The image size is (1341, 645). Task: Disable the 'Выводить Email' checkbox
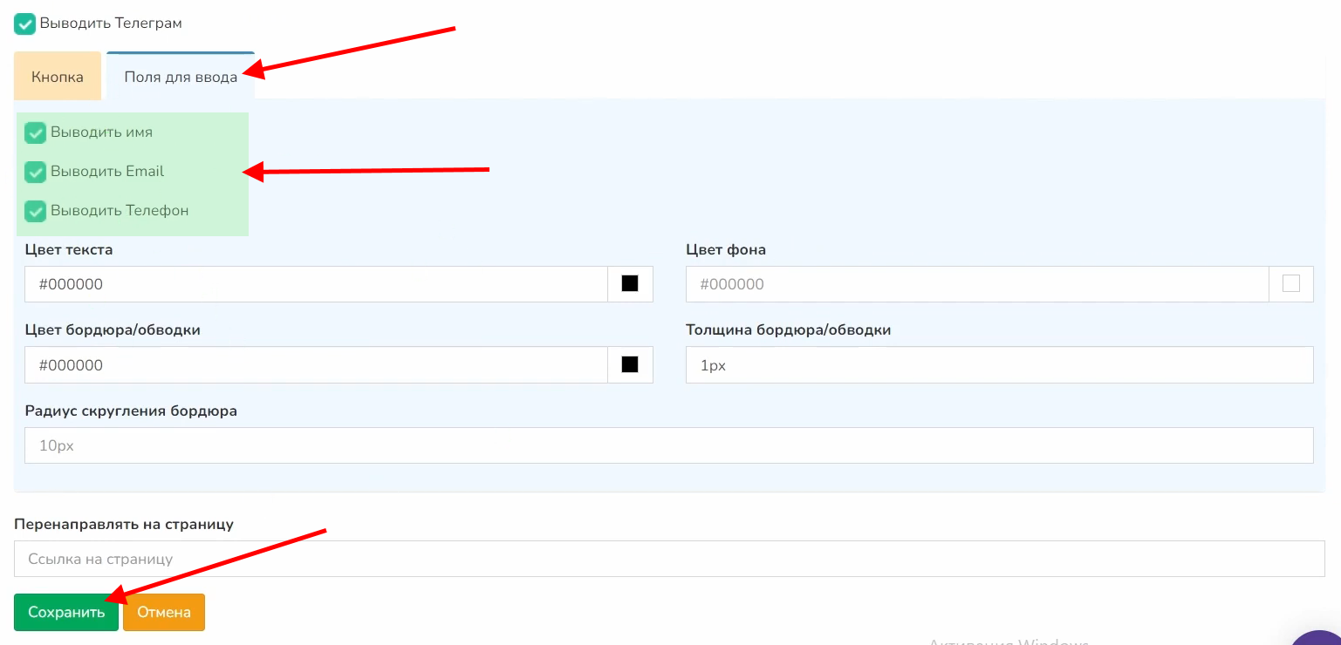(x=35, y=172)
